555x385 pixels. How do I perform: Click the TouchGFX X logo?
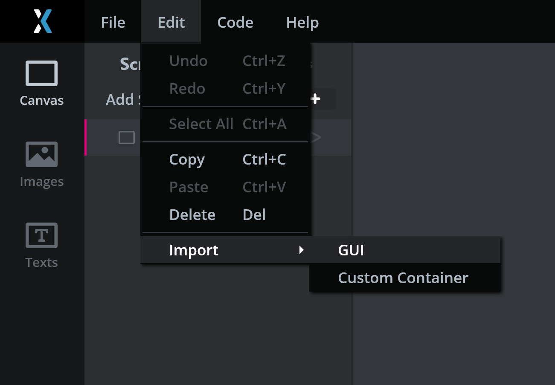tap(43, 21)
